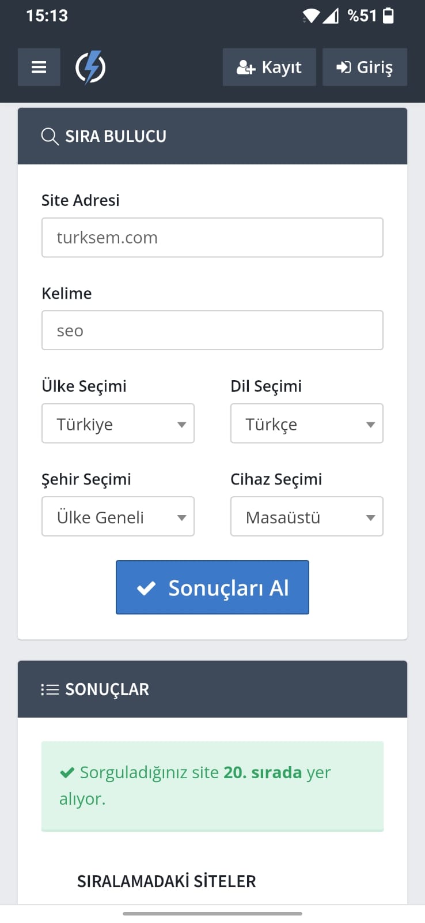This screenshot has height=923, width=425.
Task: Tap the magnifier icon beside Sıra Bulucu
Action: click(x=50, y=137)
